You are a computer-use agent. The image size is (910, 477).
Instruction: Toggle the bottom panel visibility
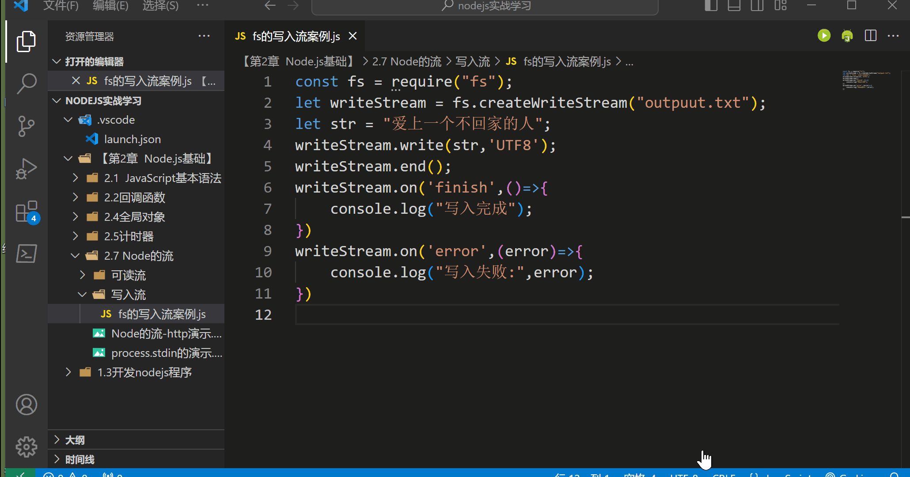[x=734, y=6]
